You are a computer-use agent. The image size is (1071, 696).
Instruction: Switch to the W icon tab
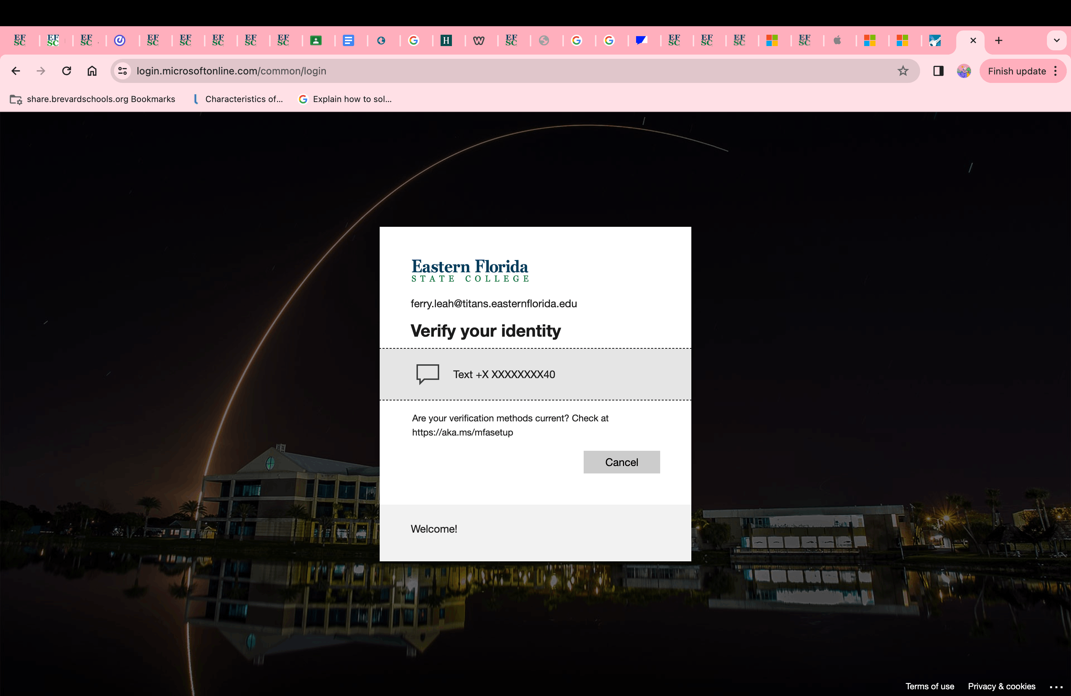(x=479, y=40)
